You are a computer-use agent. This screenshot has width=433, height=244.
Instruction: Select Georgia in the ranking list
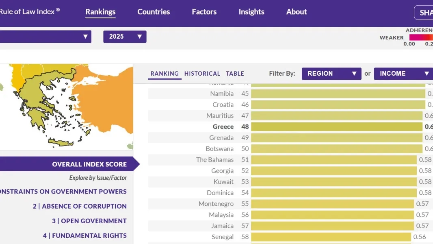222,171
